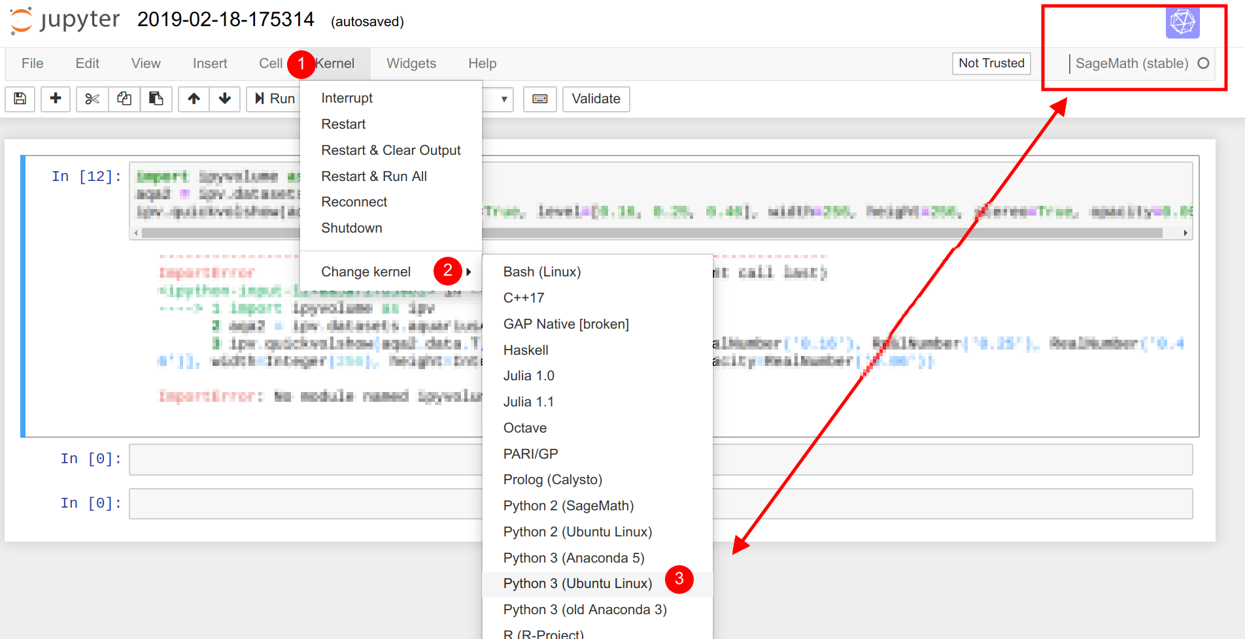Click the SageMath kernel logo icon
Image resolution: width=1245 pixels, height=639 pixels.
tap(1182, 22)
